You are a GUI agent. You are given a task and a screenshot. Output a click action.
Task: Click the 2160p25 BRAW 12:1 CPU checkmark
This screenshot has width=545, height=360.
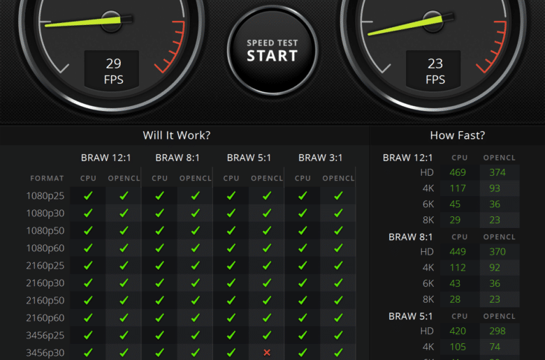88,266
